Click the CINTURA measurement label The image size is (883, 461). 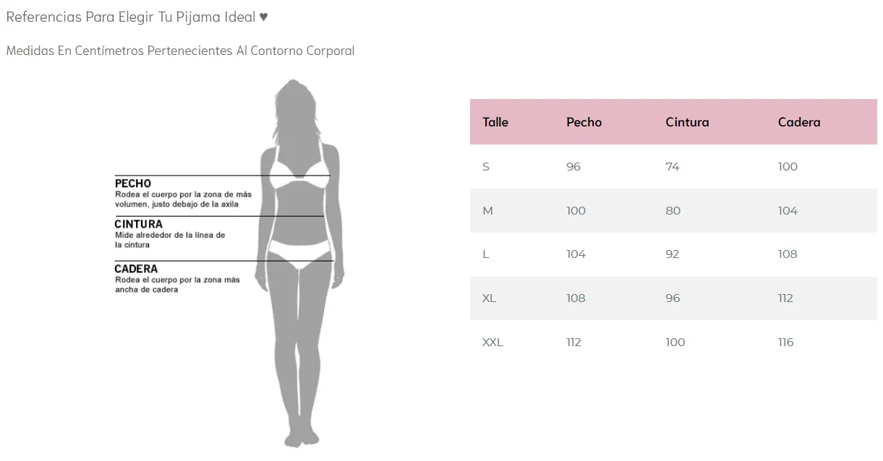point(139,224)
